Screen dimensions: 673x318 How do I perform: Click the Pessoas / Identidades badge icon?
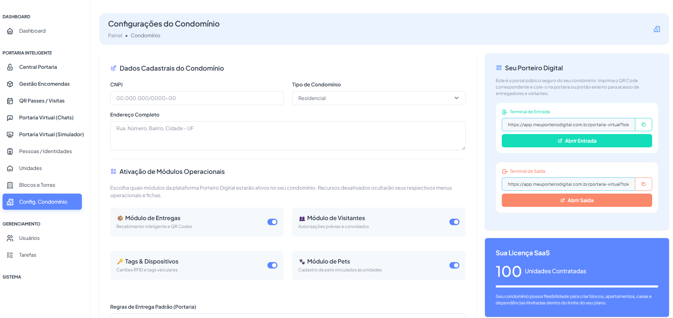pyautogui.click(x=10, y=151)
